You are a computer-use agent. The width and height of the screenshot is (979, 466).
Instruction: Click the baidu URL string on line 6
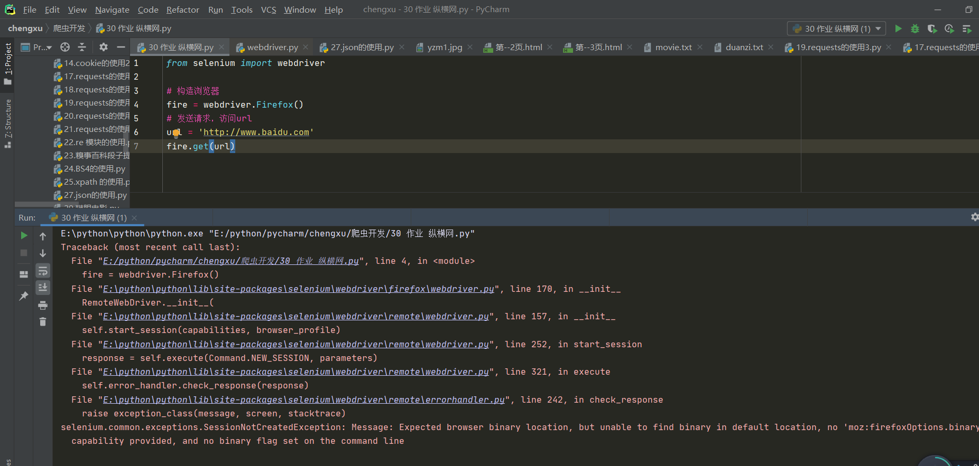coord(256,132)
